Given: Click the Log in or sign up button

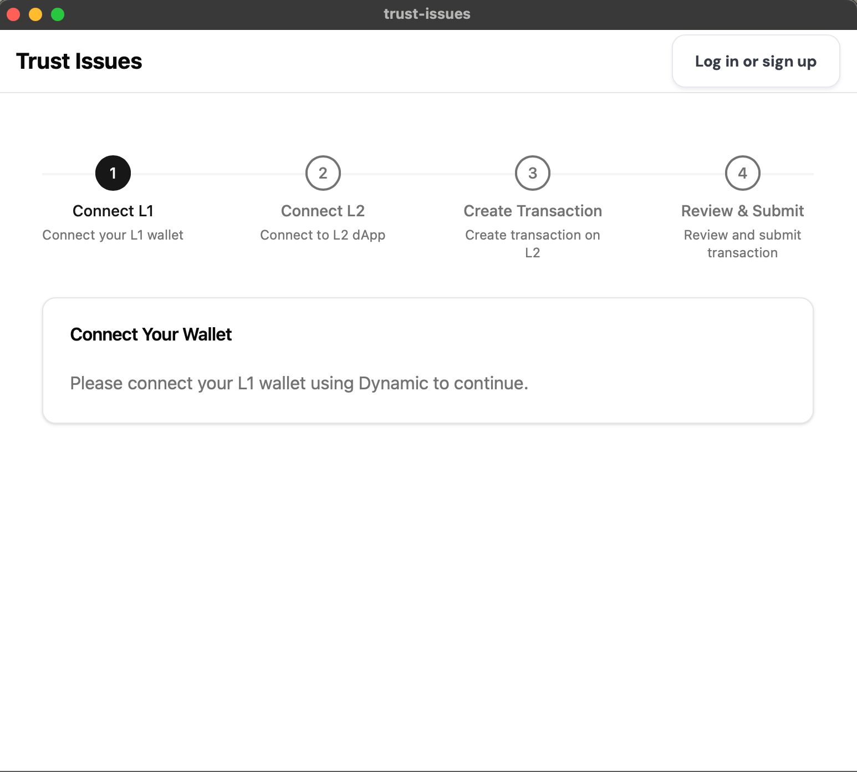Looking at the screenshot, I should click(756, 61).
